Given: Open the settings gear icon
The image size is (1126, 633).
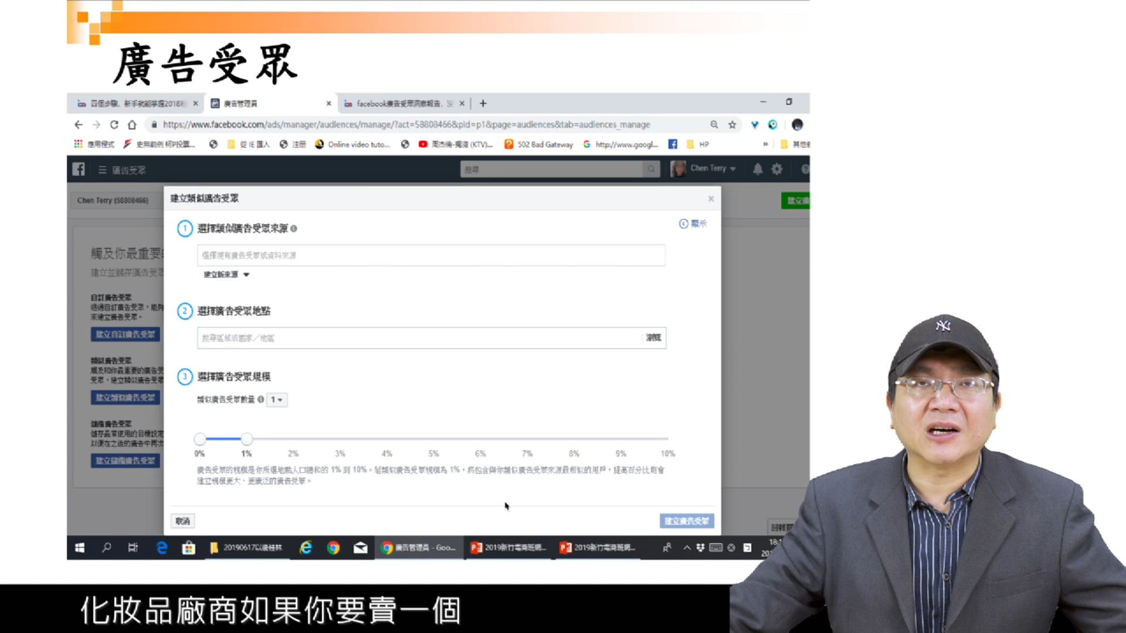Looking at the screenshot, I should coord(777,169).
